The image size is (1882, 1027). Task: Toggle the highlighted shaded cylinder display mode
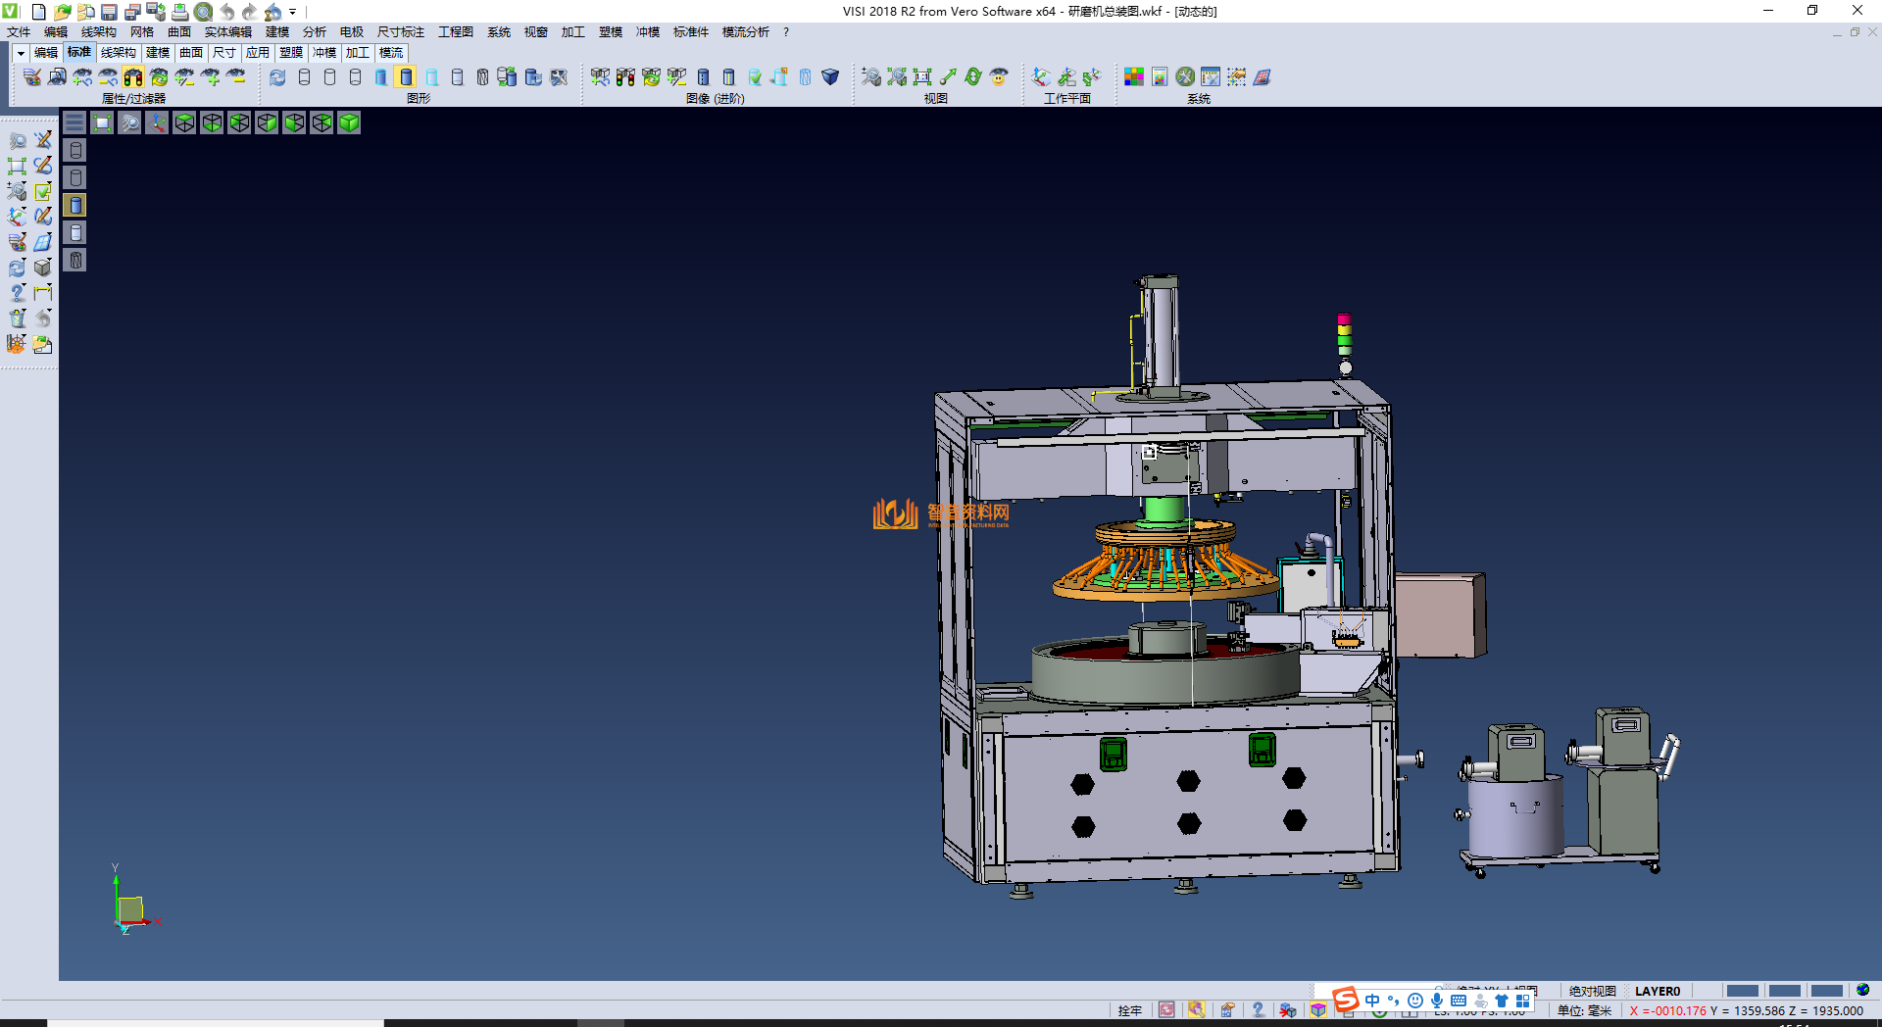click(x=406, y=76)
